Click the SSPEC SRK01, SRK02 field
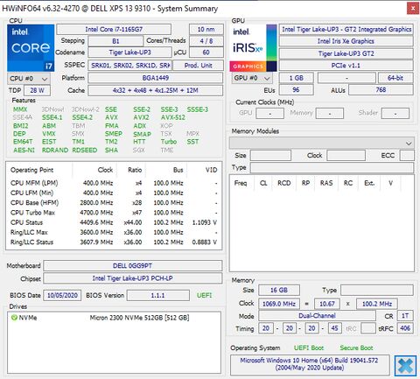The width and height of the screenshot is (420, 379). pyautogui.click(x=130, y=66)
